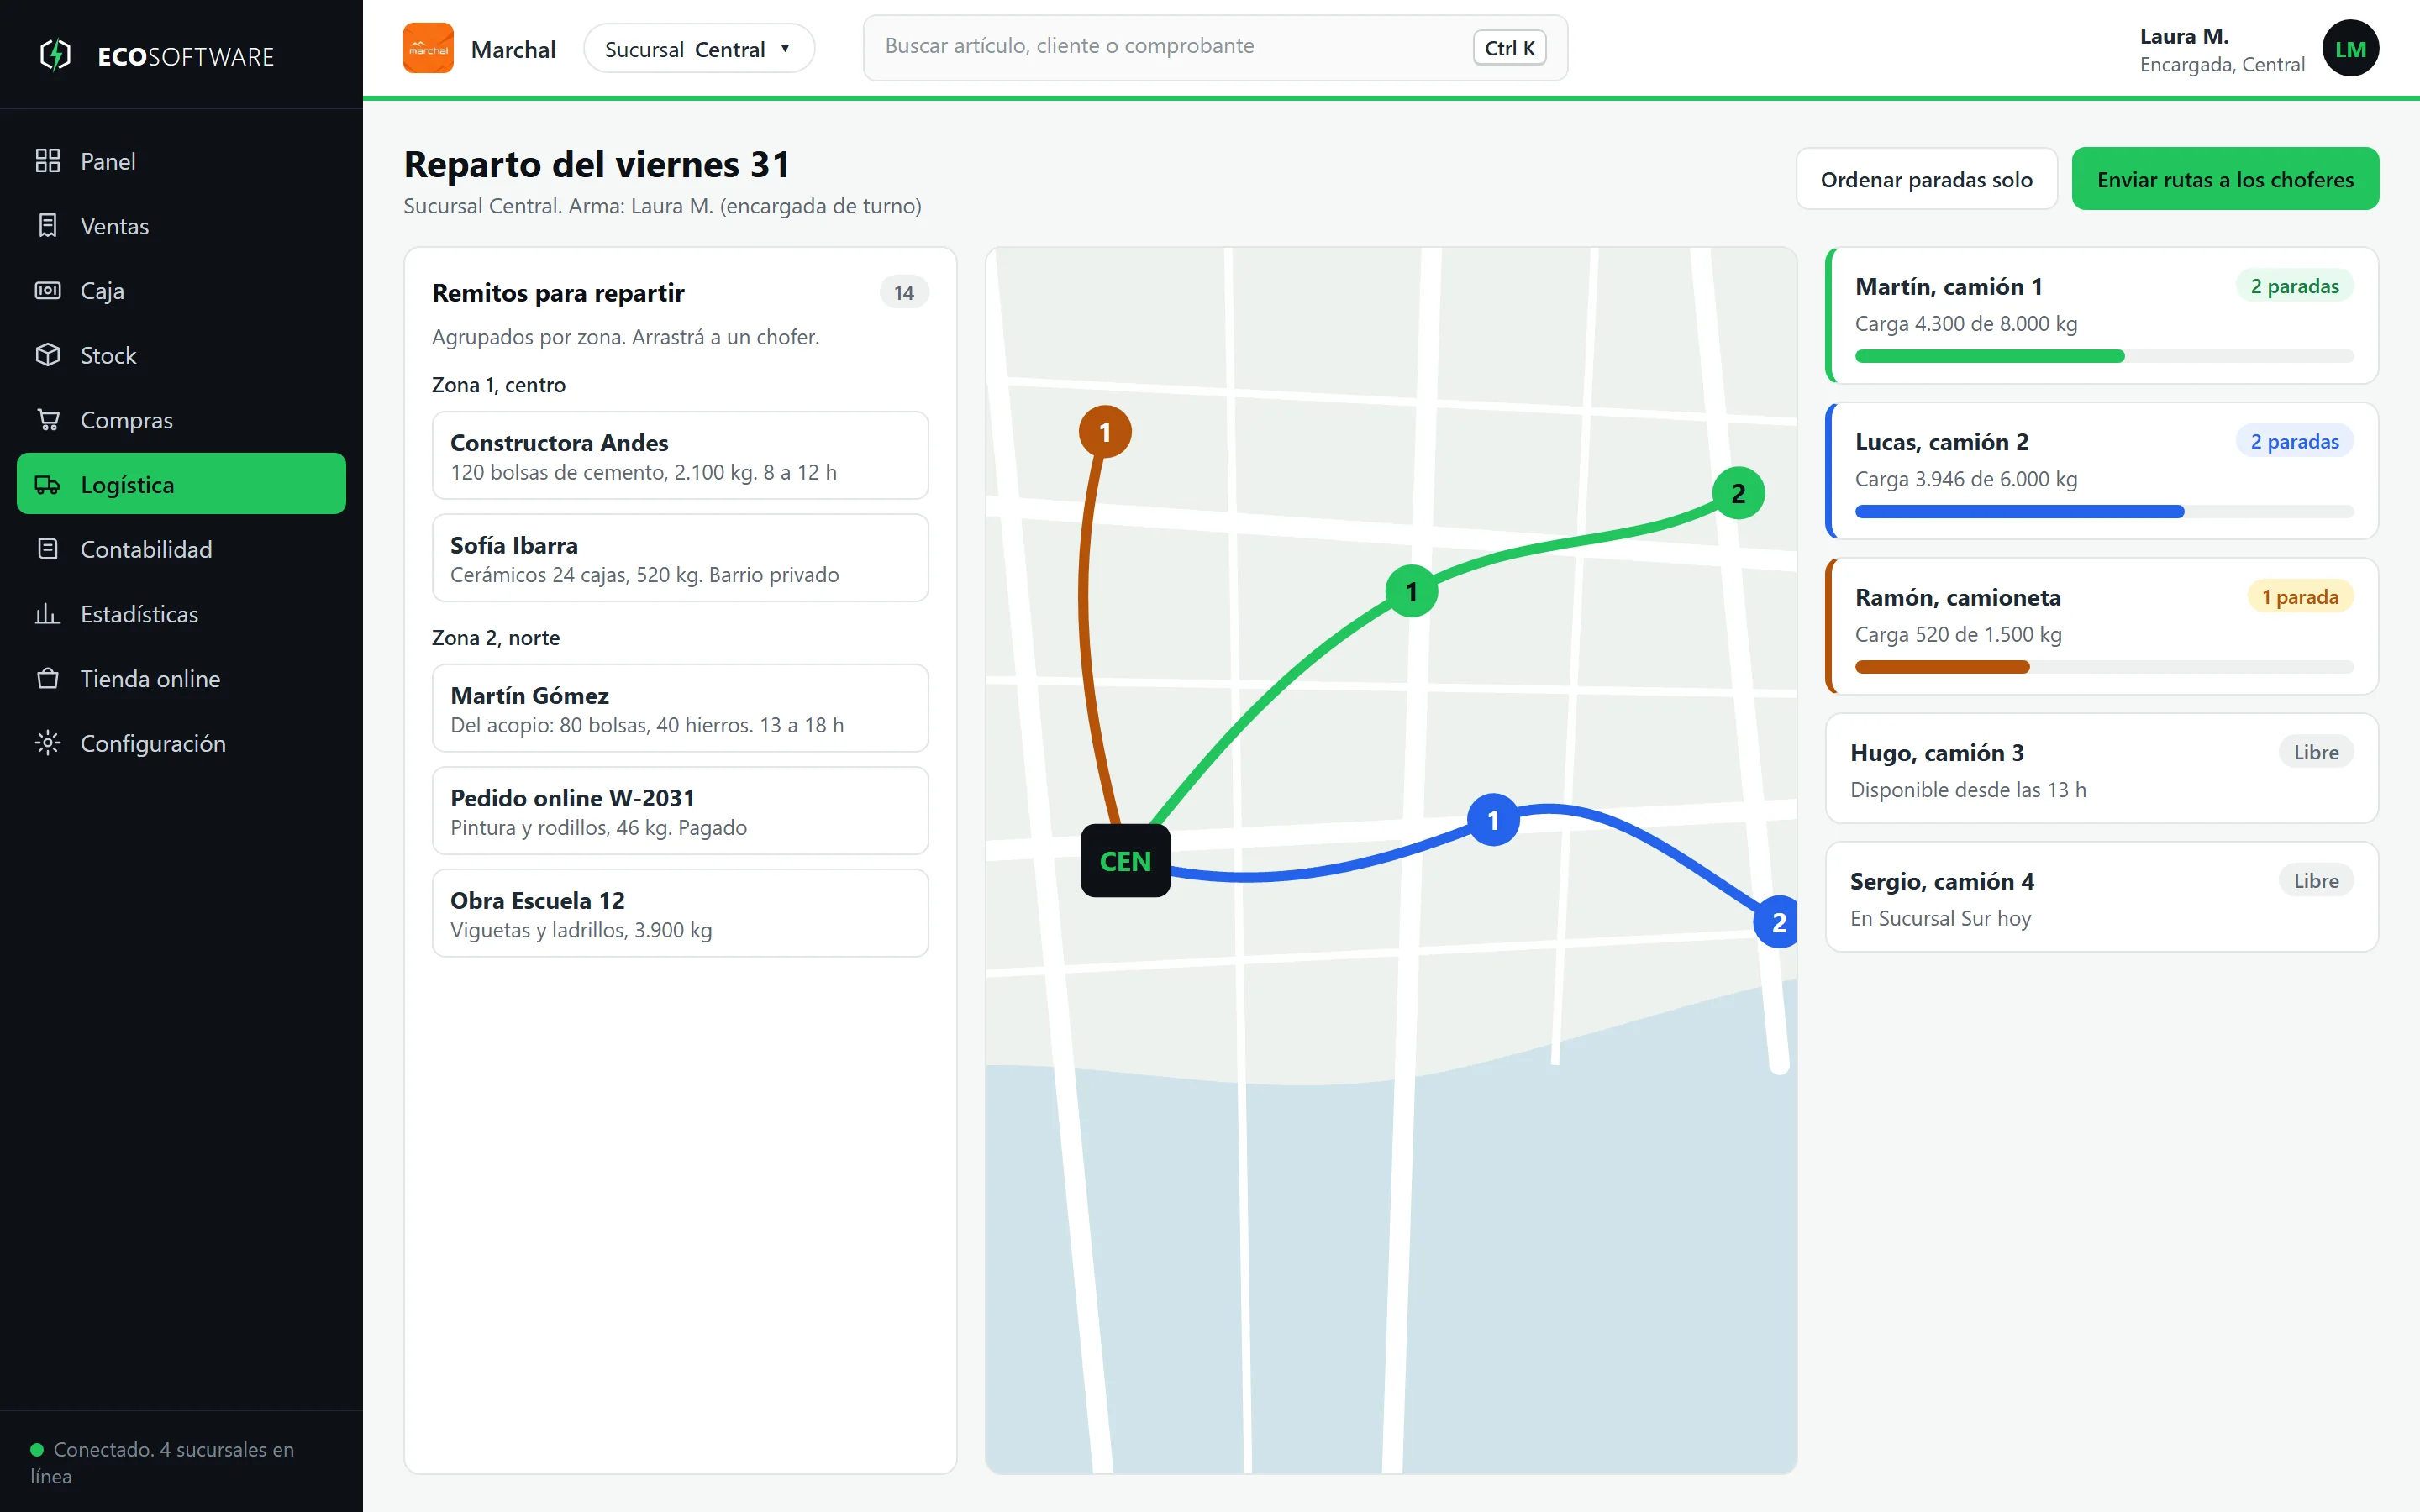The height and width of the screenshot is (1512, 2420).
Task: Open the Ramón, camioneta driver card
Action: click(2102, 626)
